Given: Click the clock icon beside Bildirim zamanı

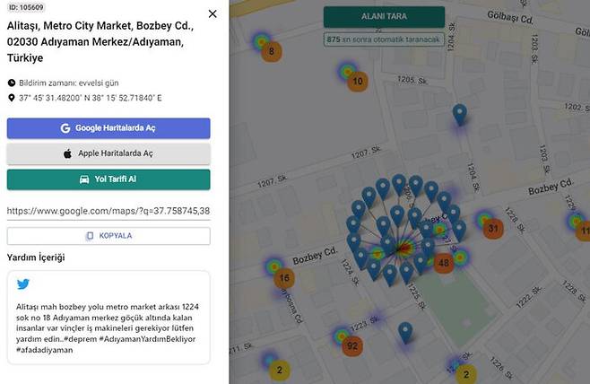Looking at the screenshot, I should (12, 83).
